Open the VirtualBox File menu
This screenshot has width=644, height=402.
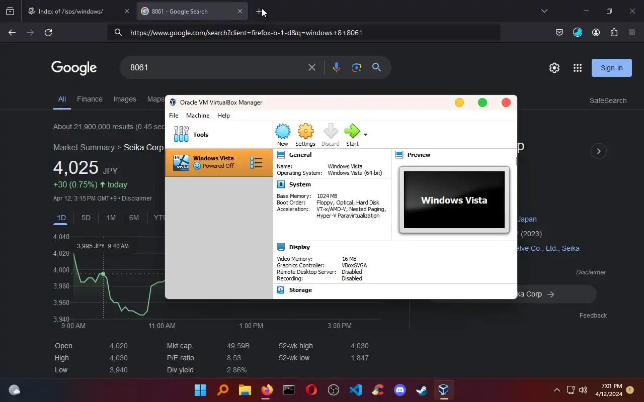point(174,116)
